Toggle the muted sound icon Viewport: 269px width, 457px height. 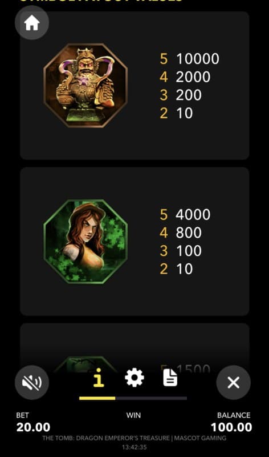[32, 382]
